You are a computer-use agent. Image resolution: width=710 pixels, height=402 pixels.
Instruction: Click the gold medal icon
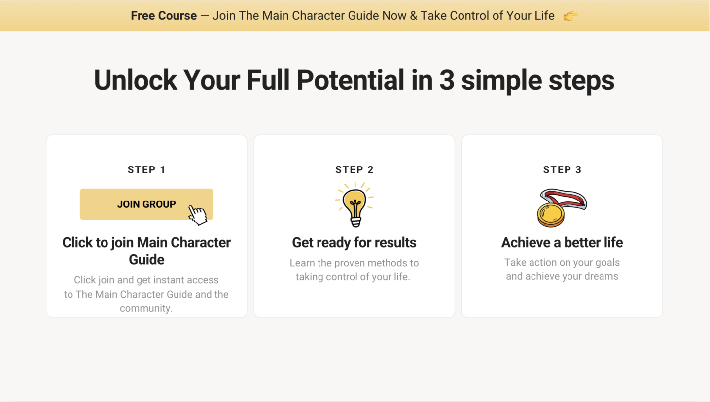pos(562,207)
